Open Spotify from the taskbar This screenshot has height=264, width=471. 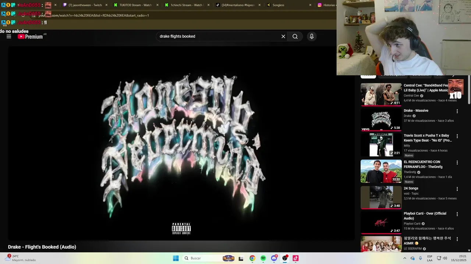click(x=263, y=258)
